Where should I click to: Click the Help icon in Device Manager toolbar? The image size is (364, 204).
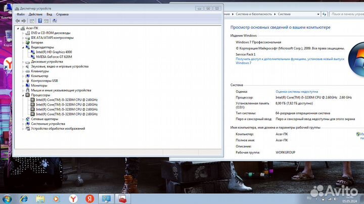point(40,21)
